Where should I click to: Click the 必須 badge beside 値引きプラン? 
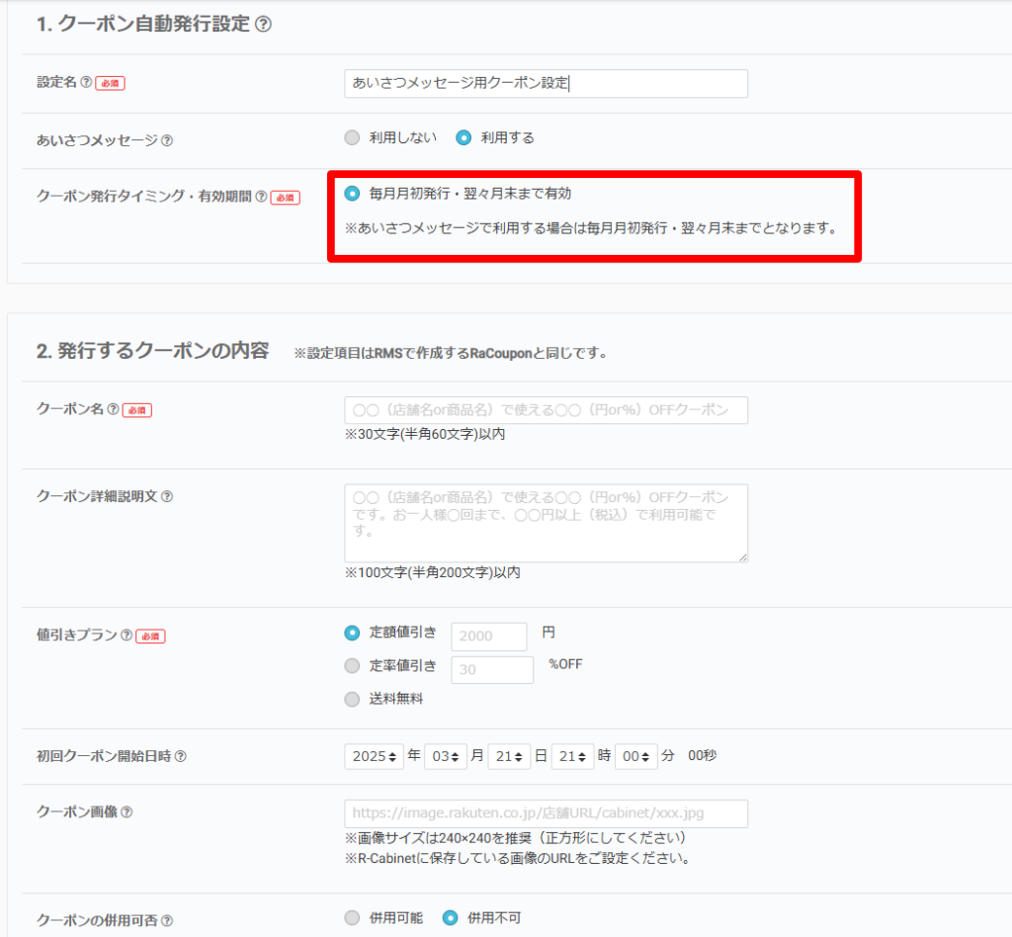click(150, 637)
